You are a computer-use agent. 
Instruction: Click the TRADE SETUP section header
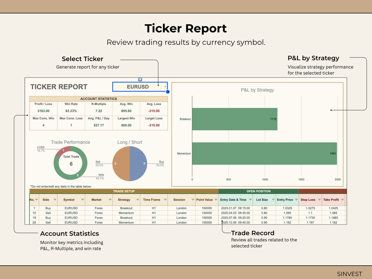click(x=124, y=191)
